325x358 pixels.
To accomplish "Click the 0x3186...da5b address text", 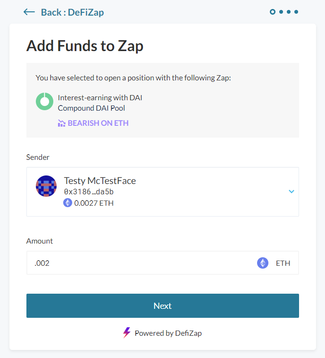I will pos(89,192).
